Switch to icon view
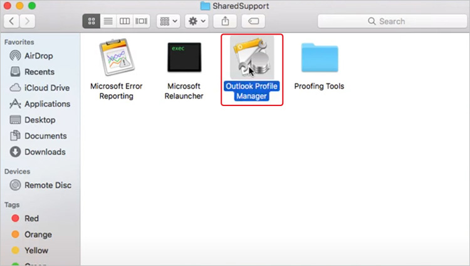Screen dimensions: 470x266 click(91, 21)
